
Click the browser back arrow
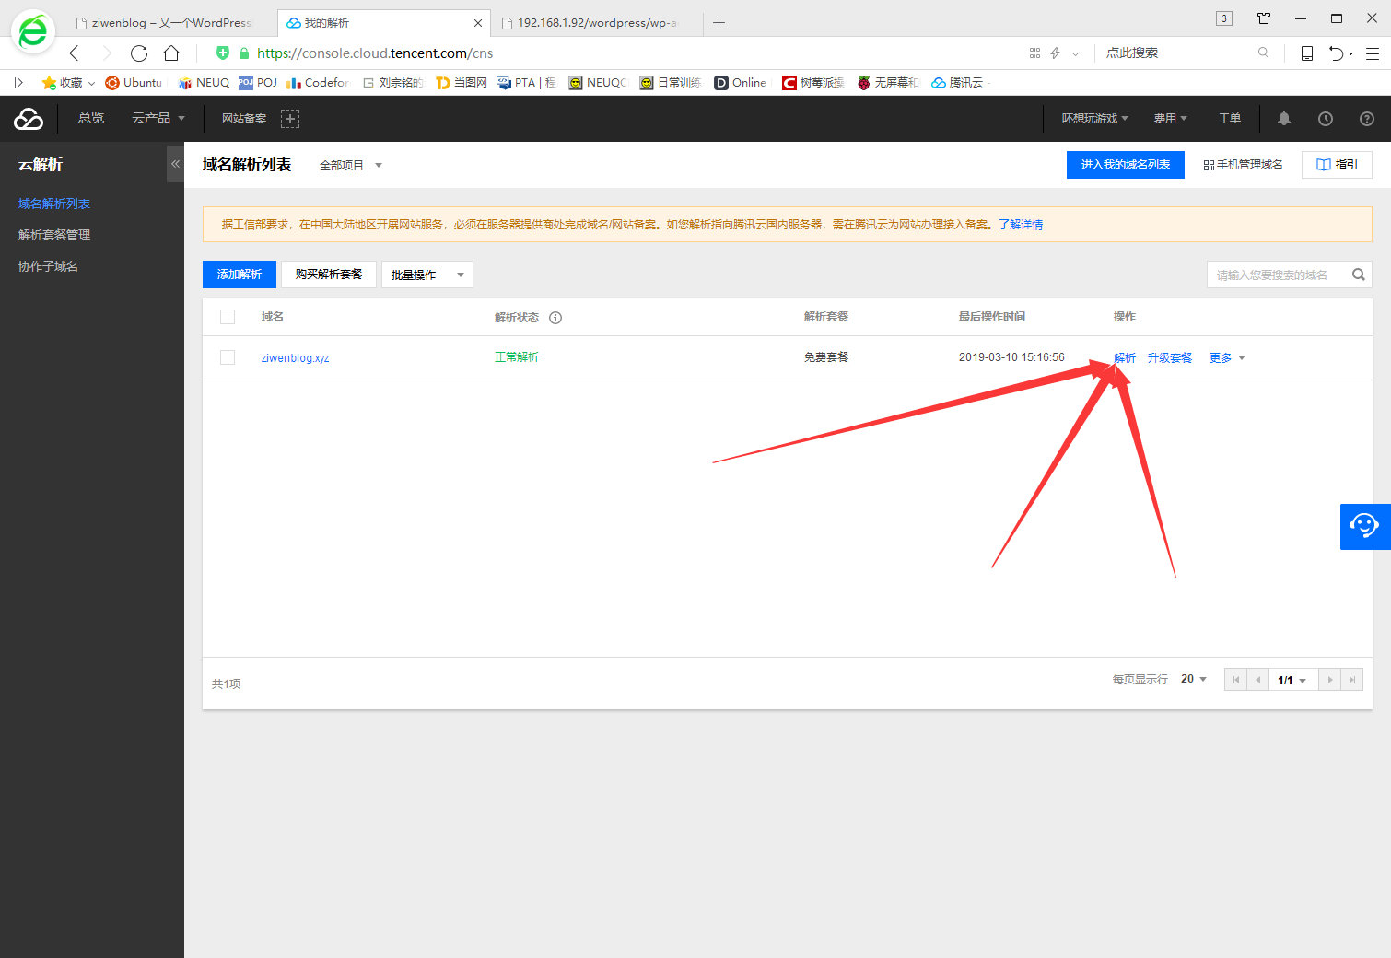[76, 53]
